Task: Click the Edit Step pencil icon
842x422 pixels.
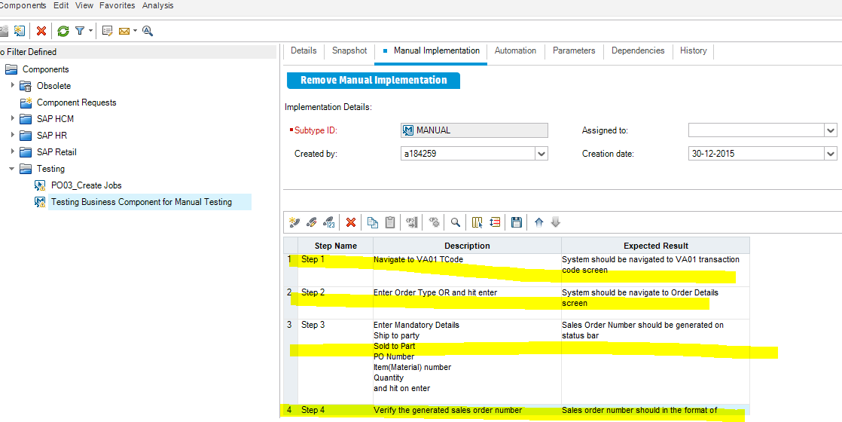Action: 312,222
